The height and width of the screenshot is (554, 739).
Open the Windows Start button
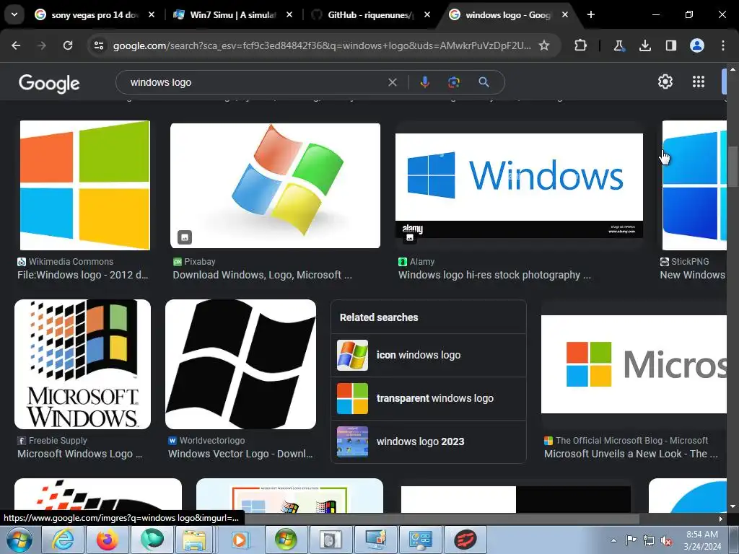point(19,540)
